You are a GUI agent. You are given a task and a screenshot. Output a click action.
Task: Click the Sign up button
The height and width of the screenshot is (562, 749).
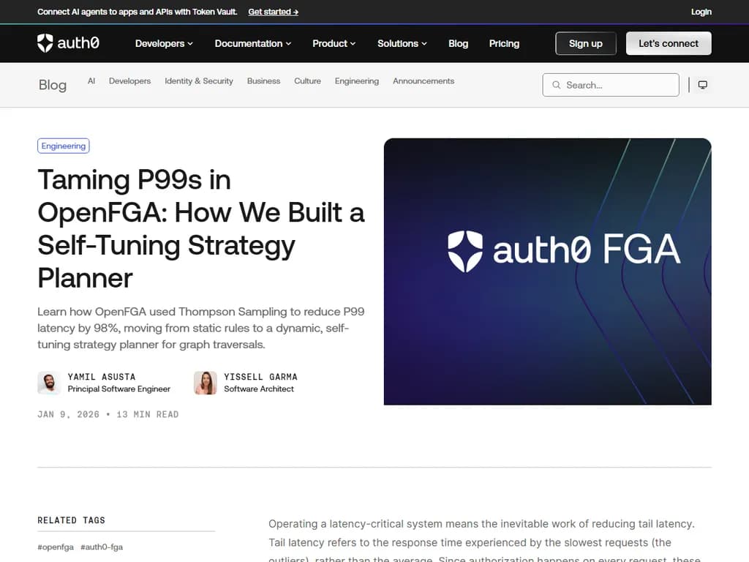pos(586,43)
